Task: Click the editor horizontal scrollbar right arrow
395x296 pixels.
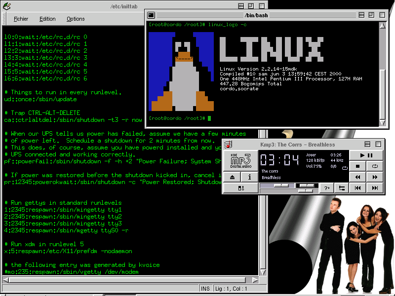Action: tap(255, 280)
